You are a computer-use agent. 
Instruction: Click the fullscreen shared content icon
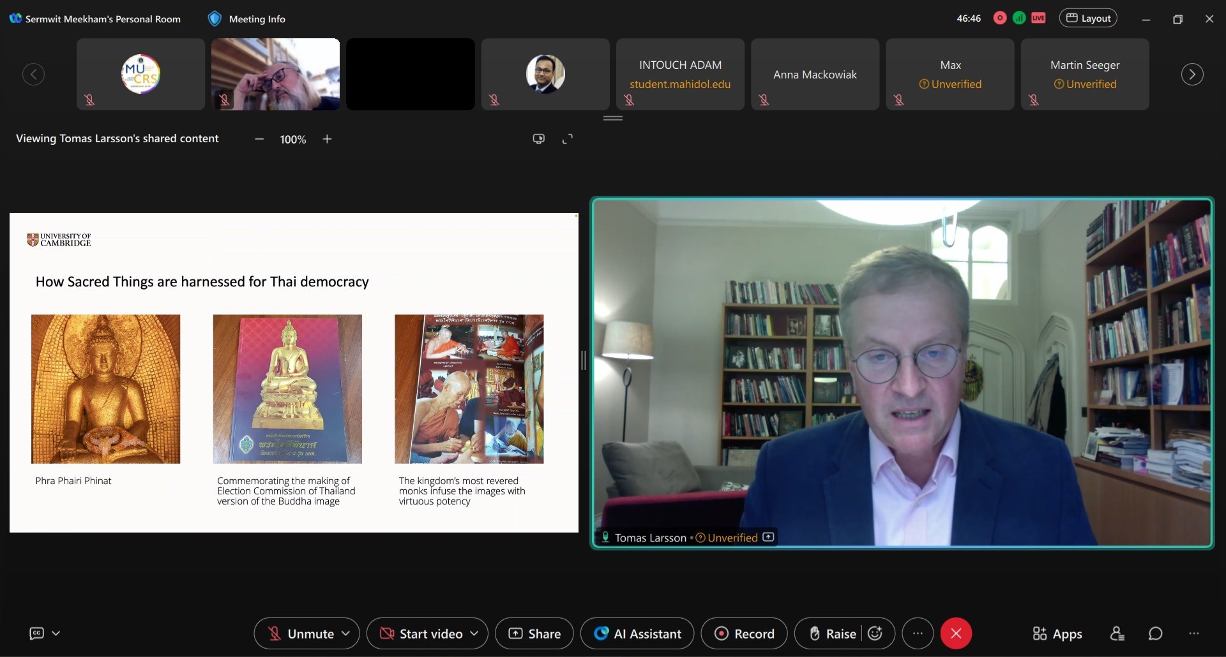click(x=567, y=139)
